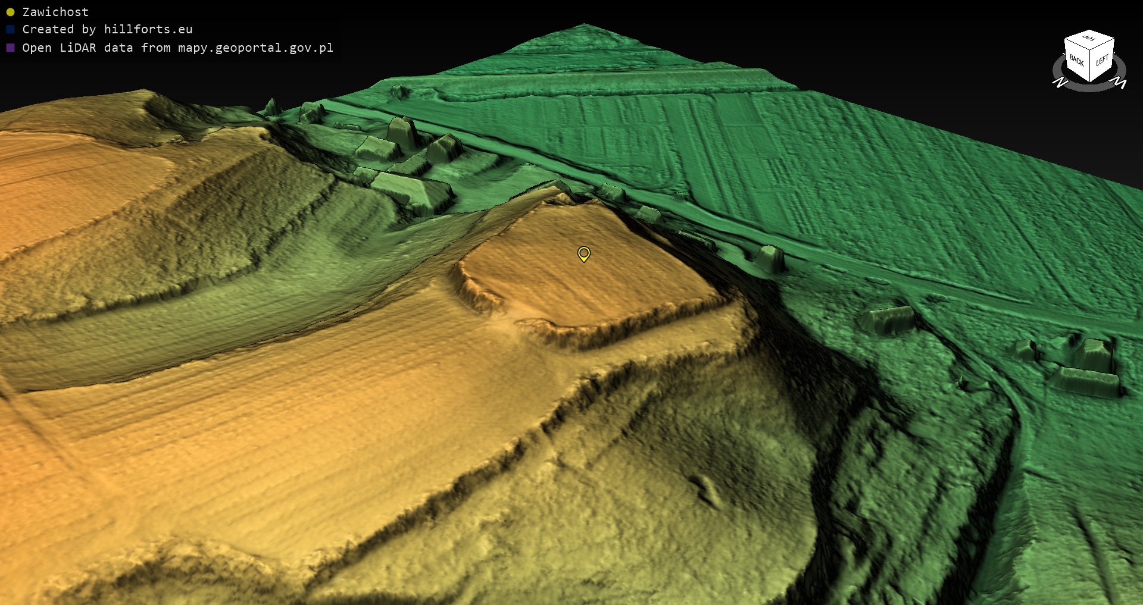Click the gray compass ring below the cube

coord(1089,87)
